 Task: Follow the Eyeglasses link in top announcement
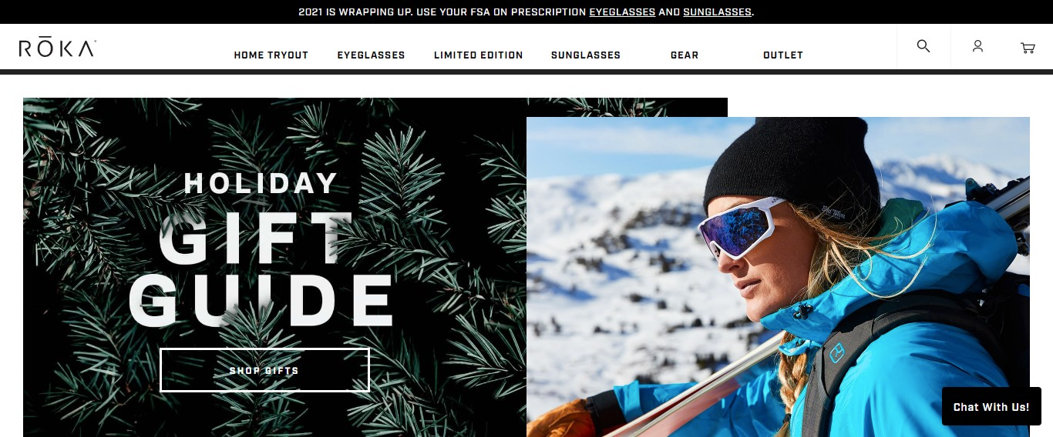tap(622, 12)
